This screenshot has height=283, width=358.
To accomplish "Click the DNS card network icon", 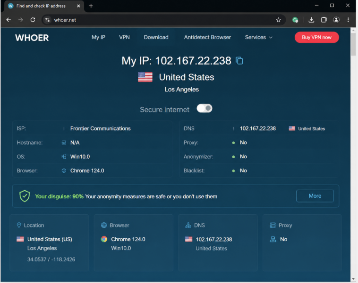I will (x=188, y=225).
